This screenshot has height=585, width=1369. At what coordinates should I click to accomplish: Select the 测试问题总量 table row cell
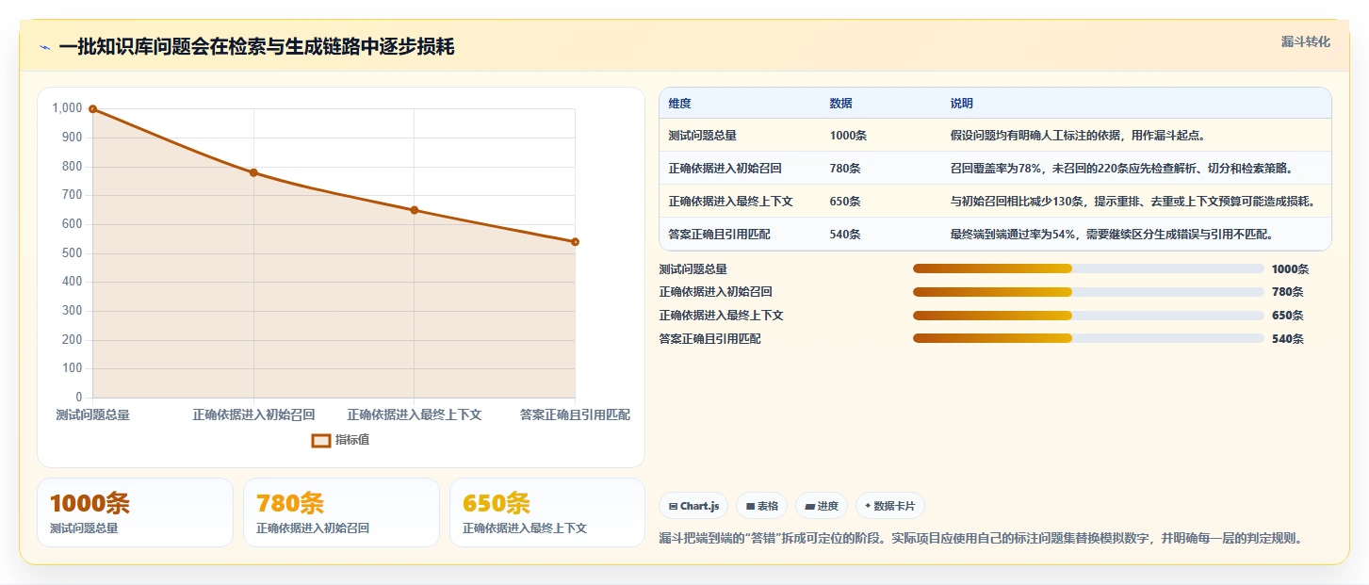(x=702, y=136)
